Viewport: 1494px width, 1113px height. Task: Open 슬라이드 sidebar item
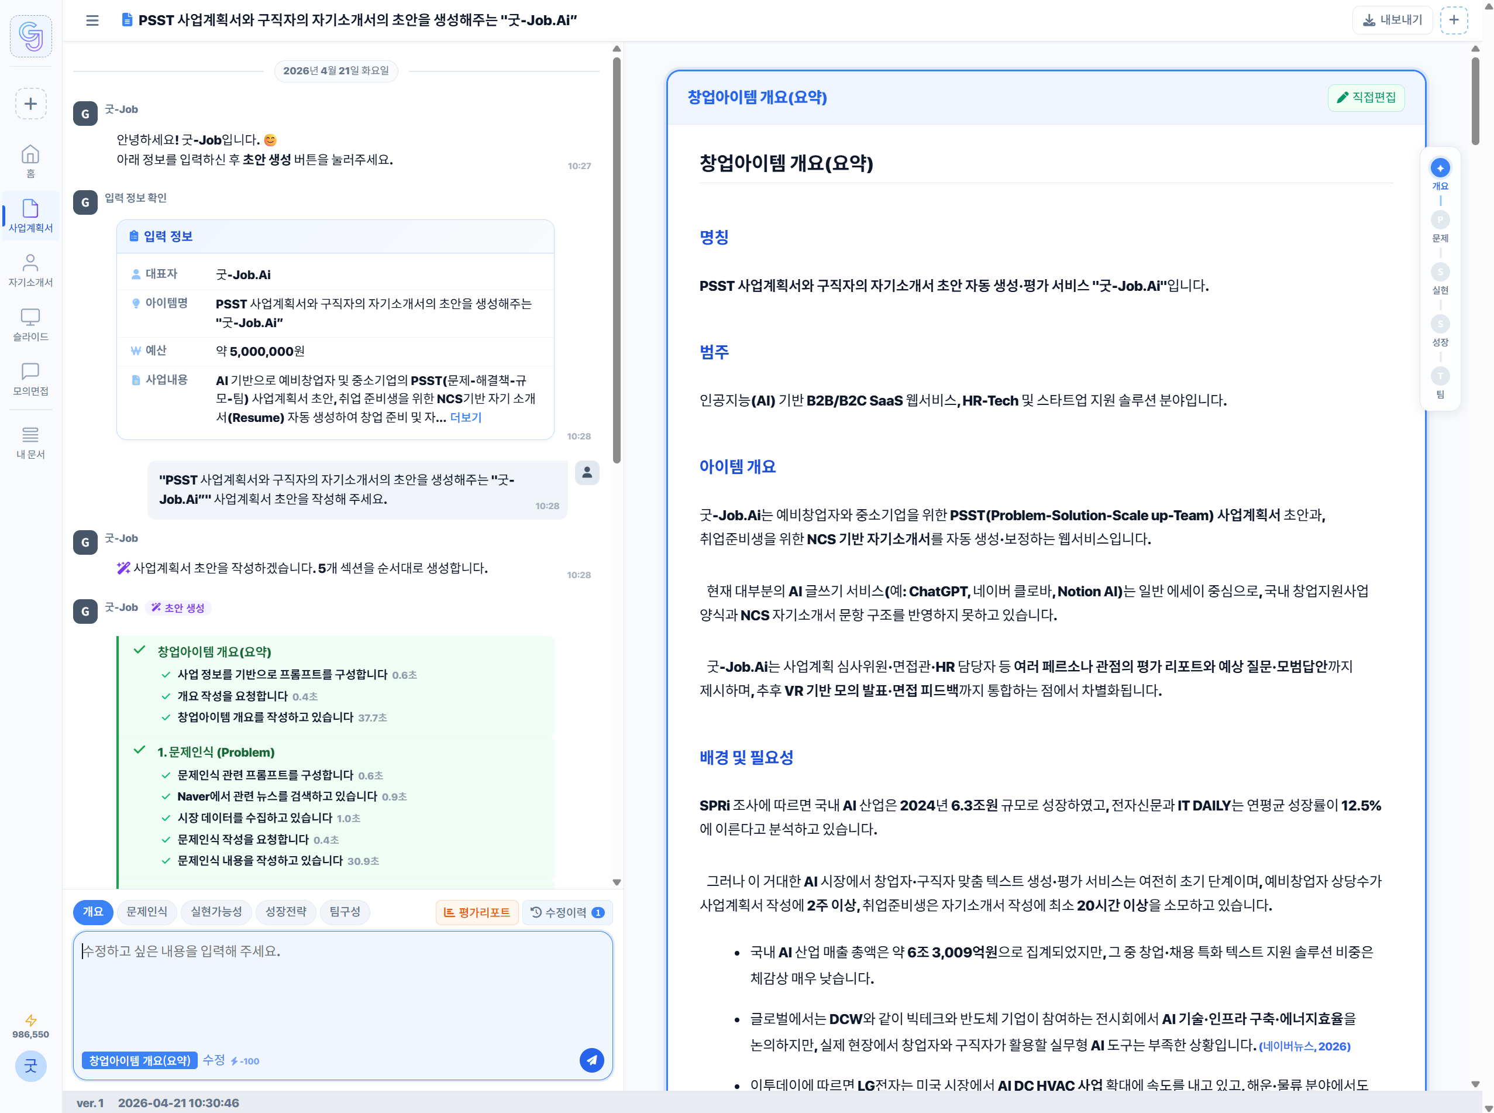(x=30, y=325)
